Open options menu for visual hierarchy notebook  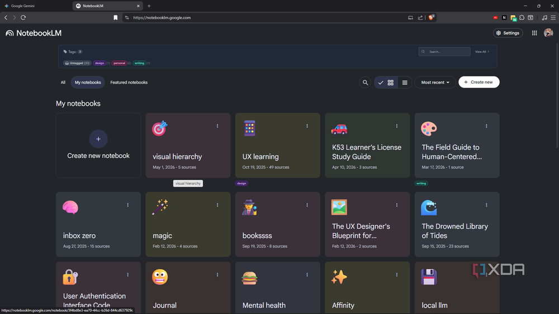[x=217, y=126]
